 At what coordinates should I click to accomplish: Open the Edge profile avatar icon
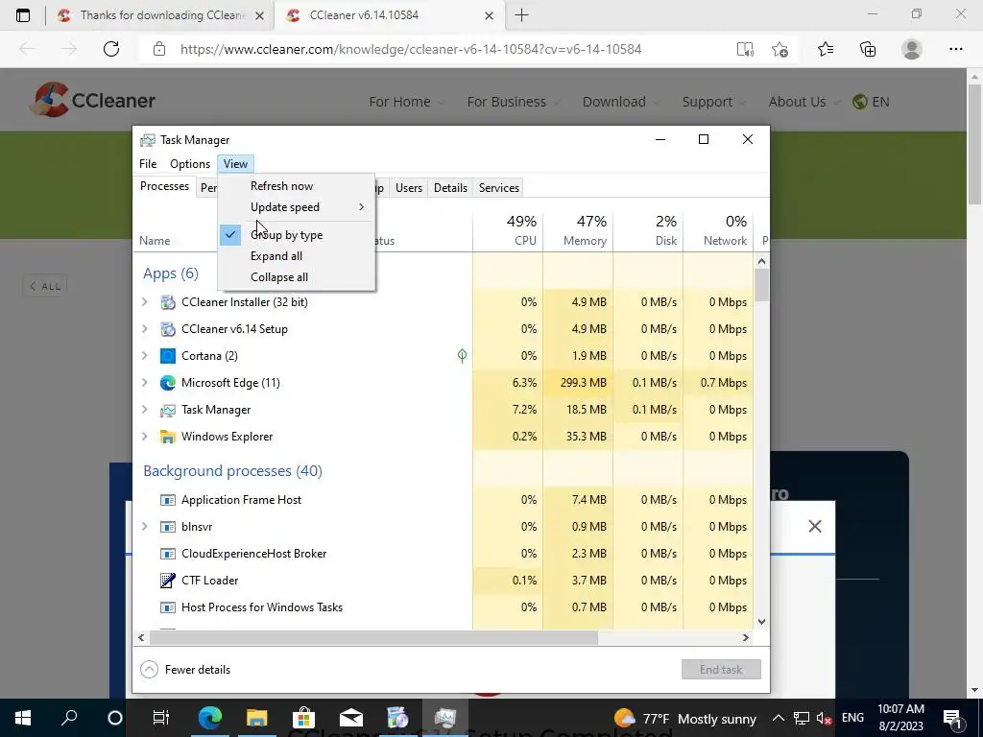[912, 49]
